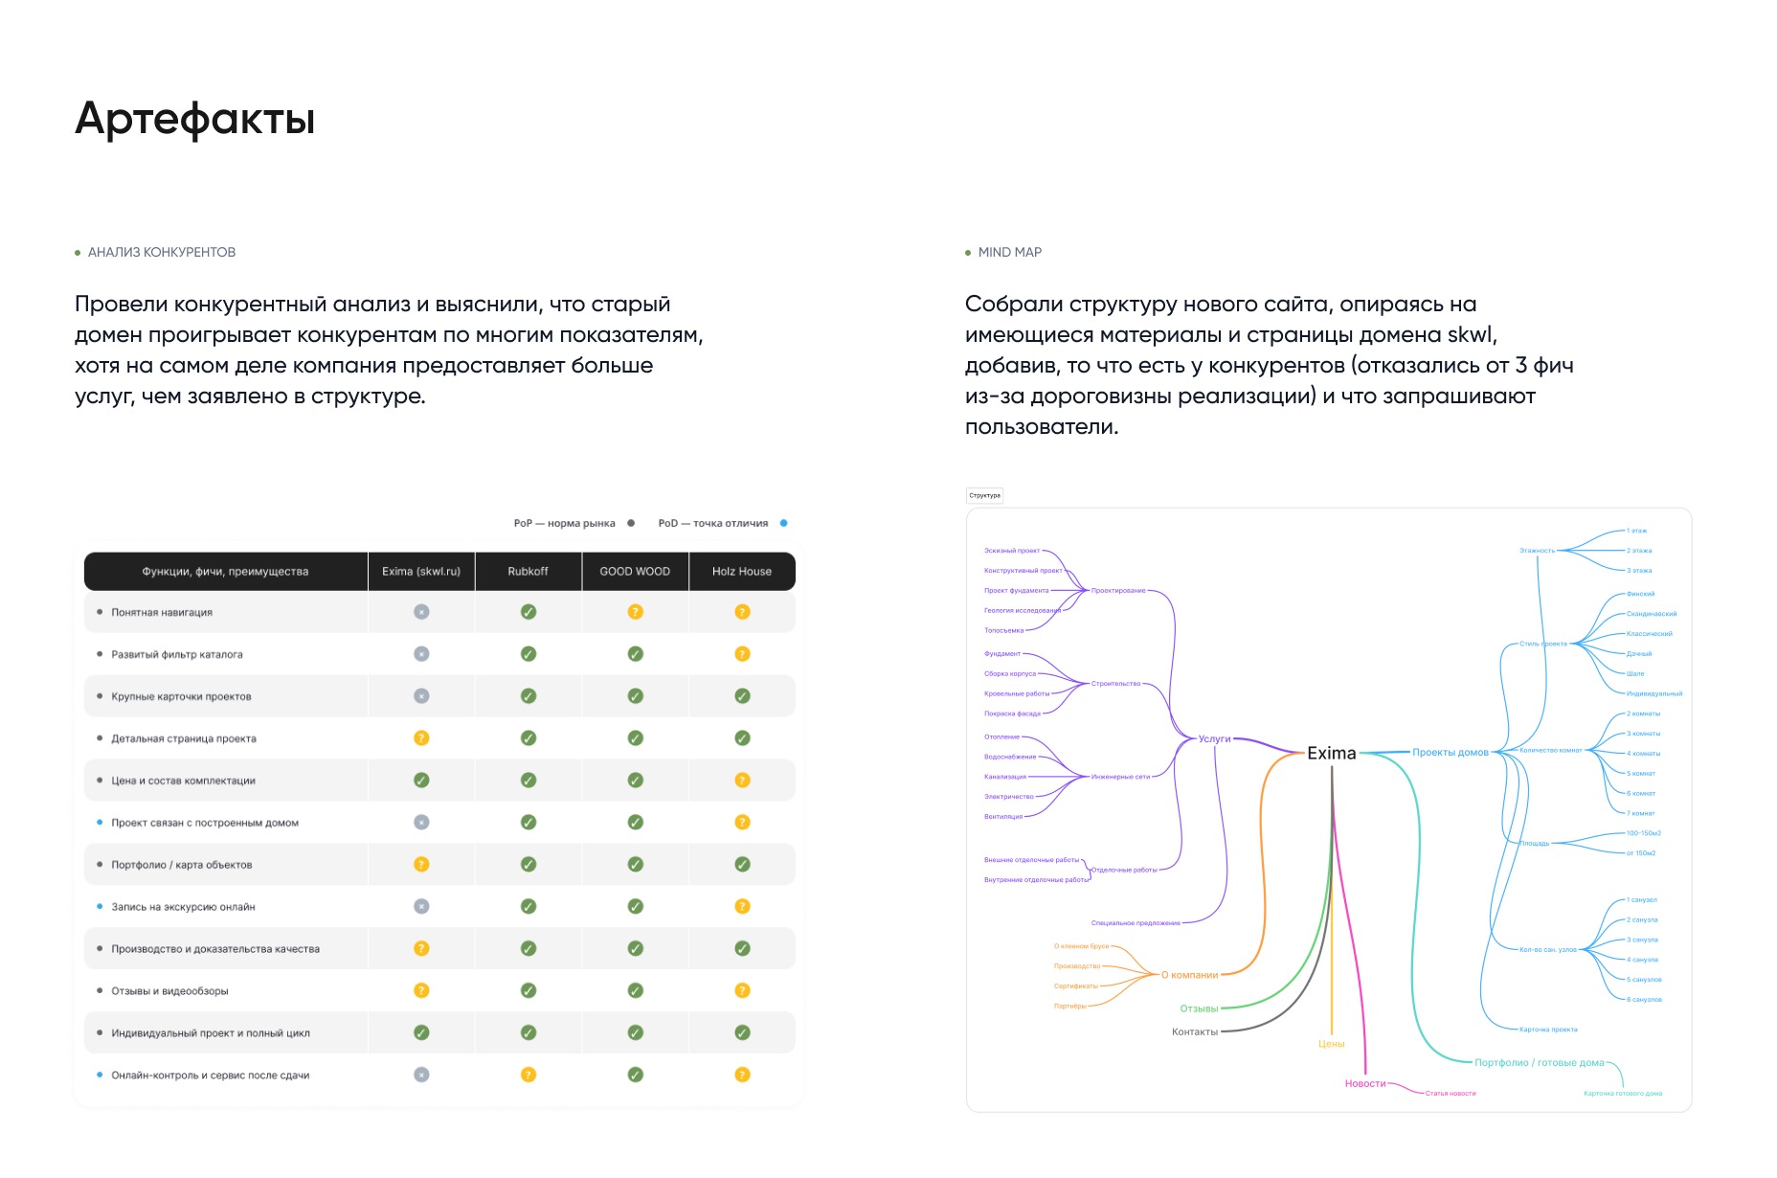Click the green Отзывы mind map node

tap(1199, 1009)
